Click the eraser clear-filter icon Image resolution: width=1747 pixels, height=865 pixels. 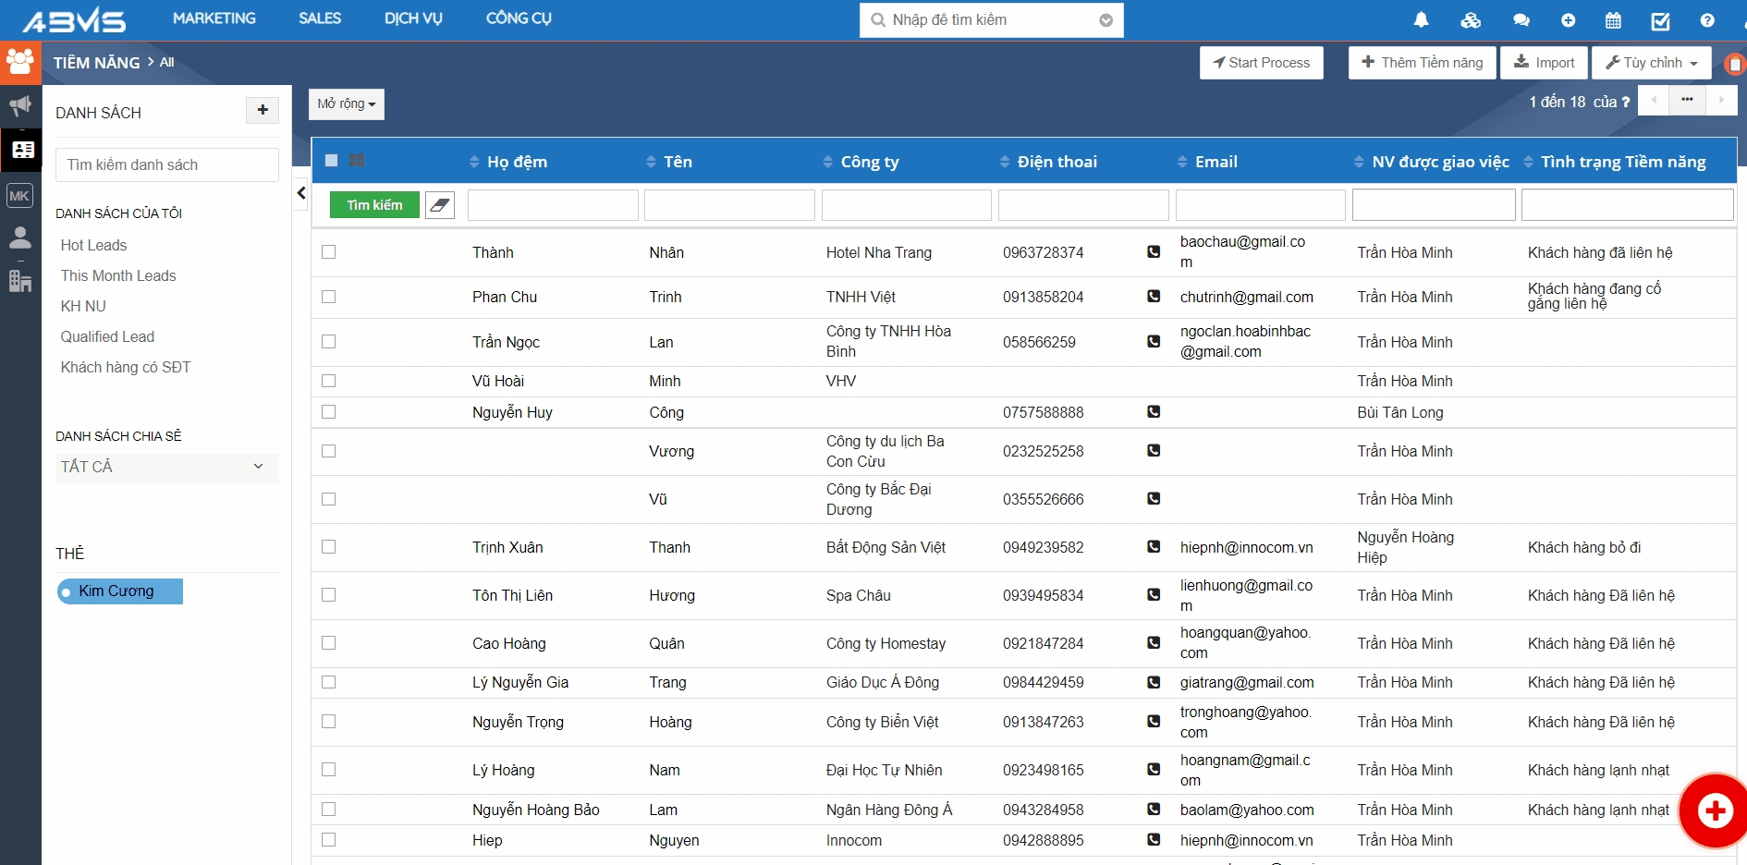click(x=440, y=205)
